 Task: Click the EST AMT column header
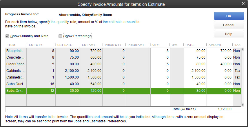[88, 45]
